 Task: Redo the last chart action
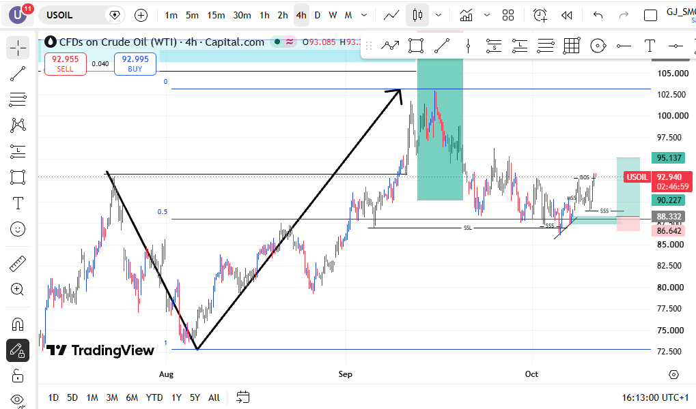[x=624, y=16]
